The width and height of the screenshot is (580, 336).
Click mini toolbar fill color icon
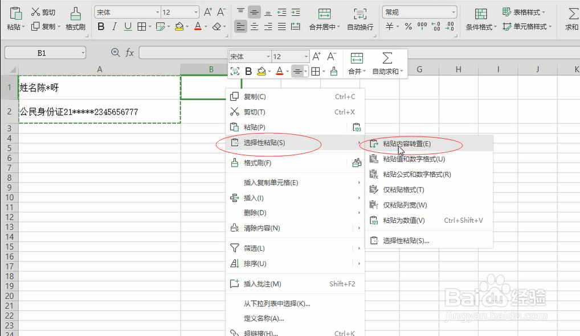262,71
